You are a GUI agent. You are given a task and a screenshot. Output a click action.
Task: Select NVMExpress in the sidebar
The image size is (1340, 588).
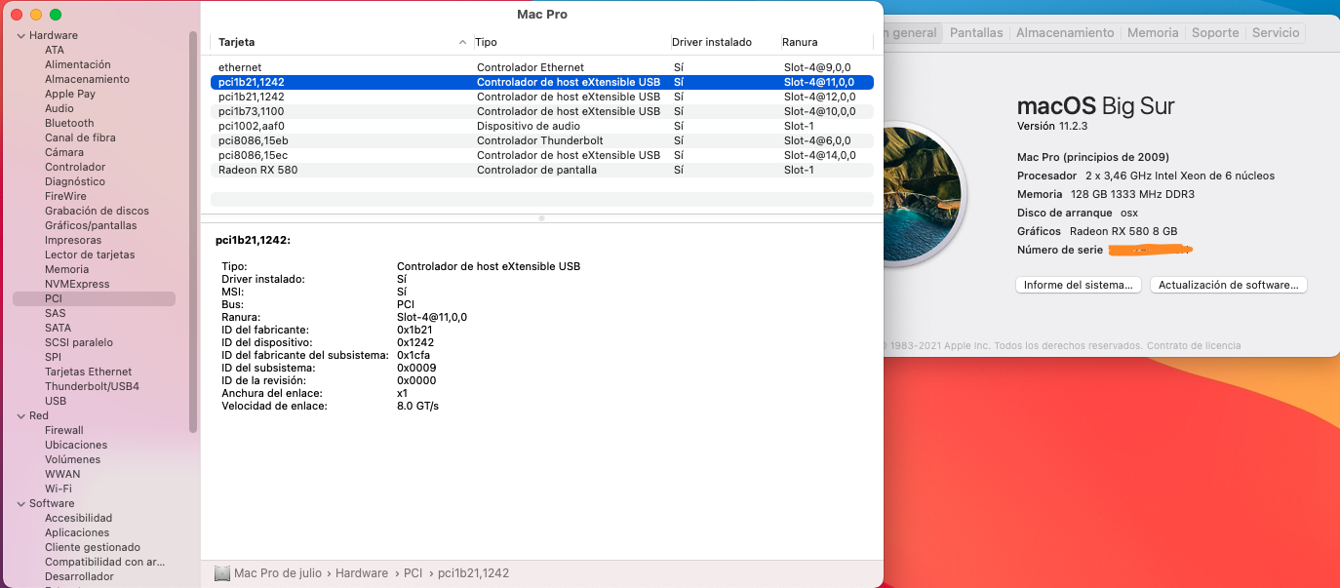coord(77,284)
